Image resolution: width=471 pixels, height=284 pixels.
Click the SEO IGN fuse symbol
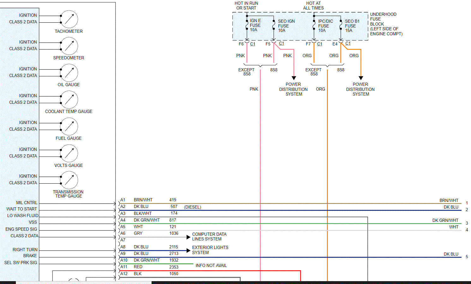(274, 25)
